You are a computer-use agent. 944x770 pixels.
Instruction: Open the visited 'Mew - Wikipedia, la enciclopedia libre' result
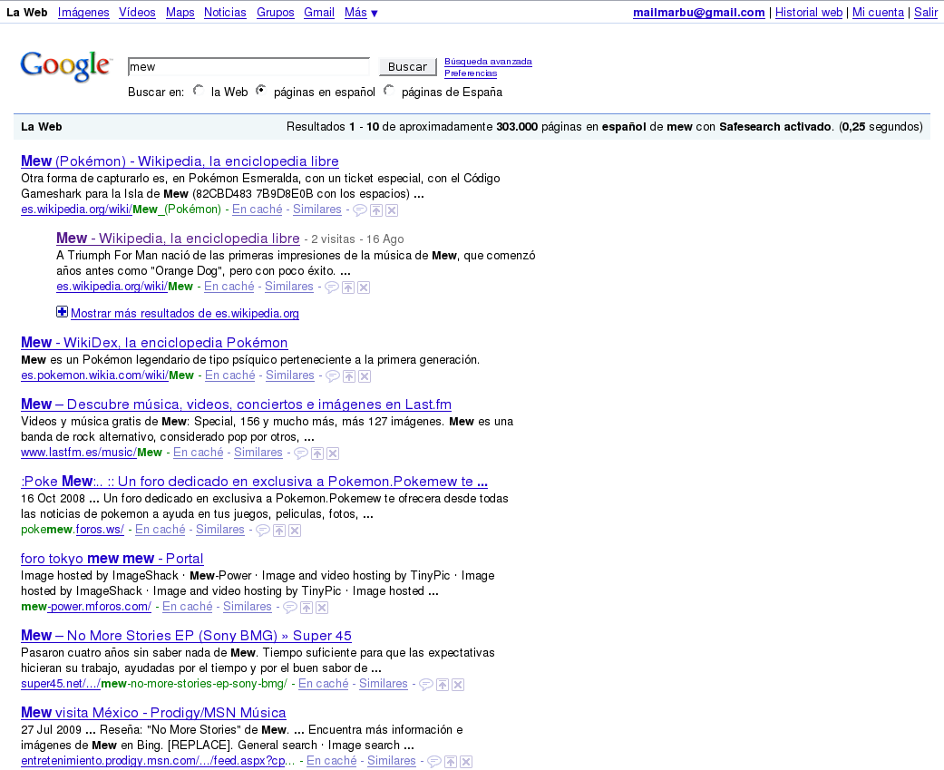click(x=179, y=239)
